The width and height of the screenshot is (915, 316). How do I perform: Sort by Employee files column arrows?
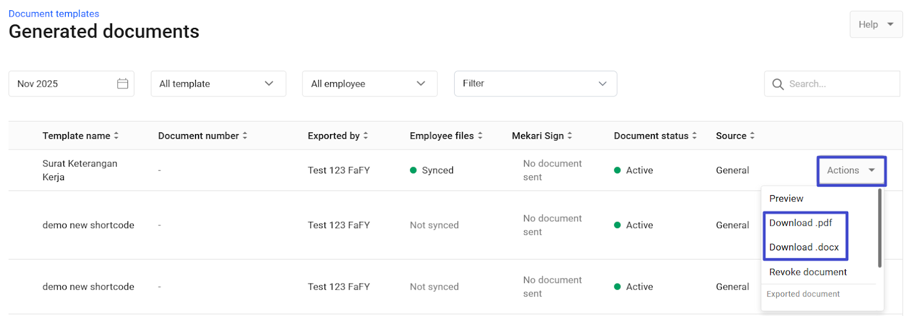tap(480, 136)
